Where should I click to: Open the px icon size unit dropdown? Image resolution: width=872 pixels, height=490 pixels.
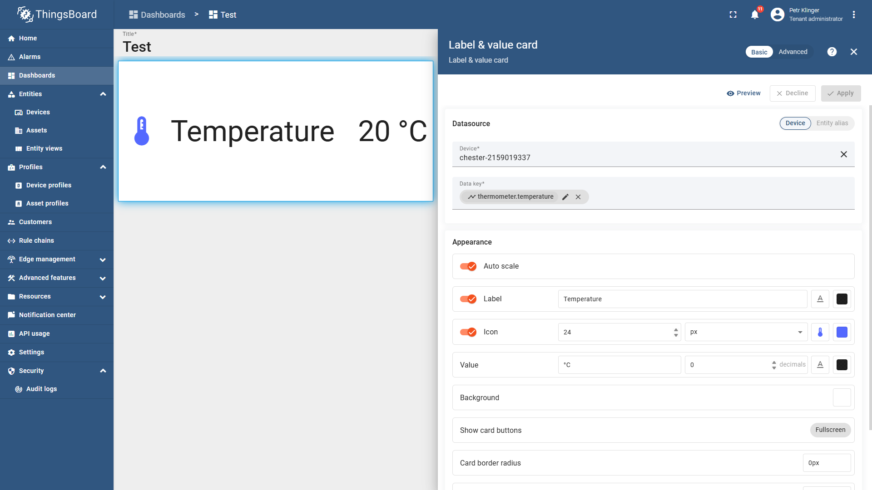point(746,332)
